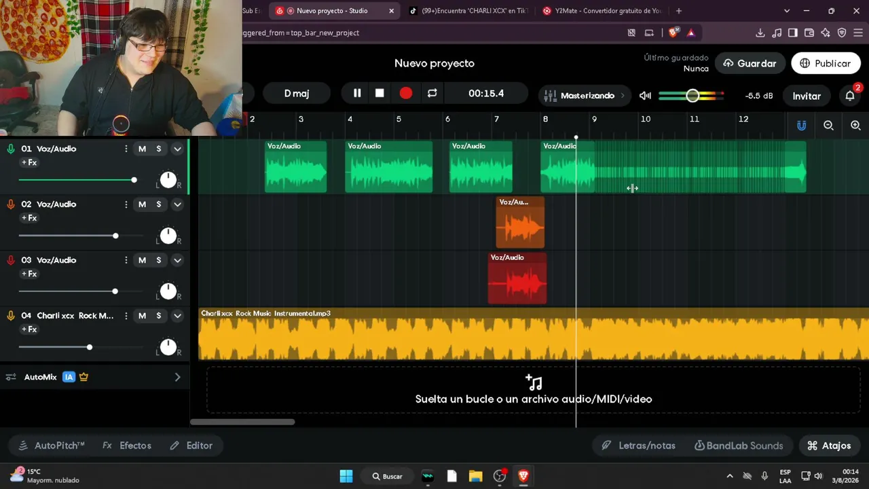Image resolution: width=869 pixels, height=489 pixels.
Task: Solo track 02 Voz/Audio
Action: 159,204
